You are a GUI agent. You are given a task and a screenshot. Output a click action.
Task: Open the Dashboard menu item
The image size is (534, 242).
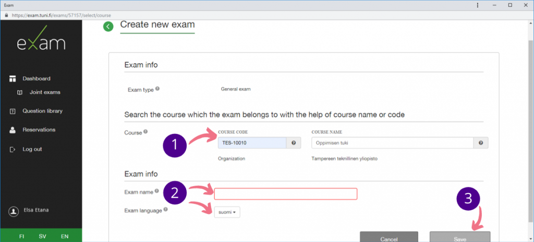[36, 79]
